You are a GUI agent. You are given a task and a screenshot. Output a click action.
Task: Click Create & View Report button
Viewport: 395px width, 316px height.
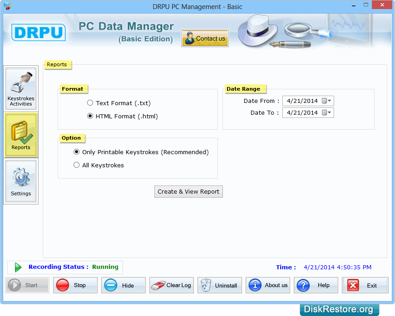[188, 191]
